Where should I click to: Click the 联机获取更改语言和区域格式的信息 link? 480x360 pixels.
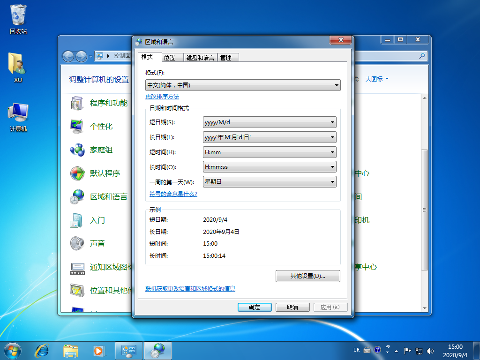click(x=190, y=288)
